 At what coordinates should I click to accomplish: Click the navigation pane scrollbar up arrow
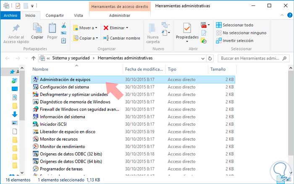(22, 68)
